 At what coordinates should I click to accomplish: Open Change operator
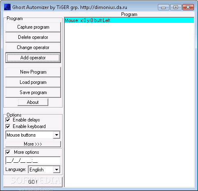point(33,47)
